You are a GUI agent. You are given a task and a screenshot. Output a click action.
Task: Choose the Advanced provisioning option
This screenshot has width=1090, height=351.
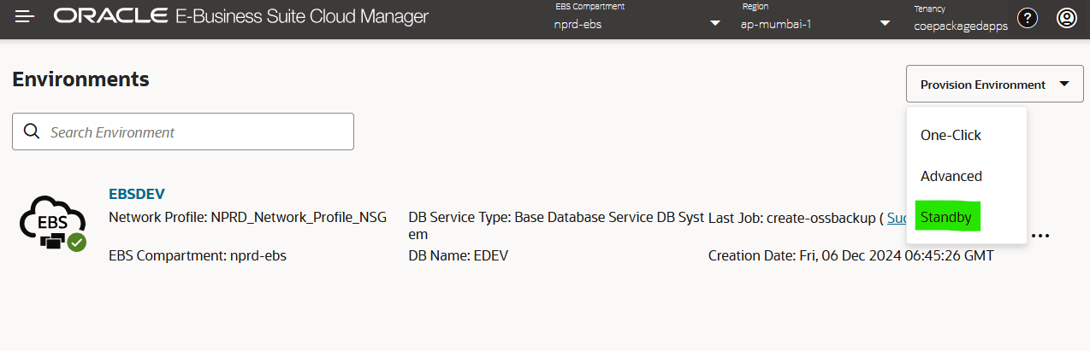click(x=951, y=176)
